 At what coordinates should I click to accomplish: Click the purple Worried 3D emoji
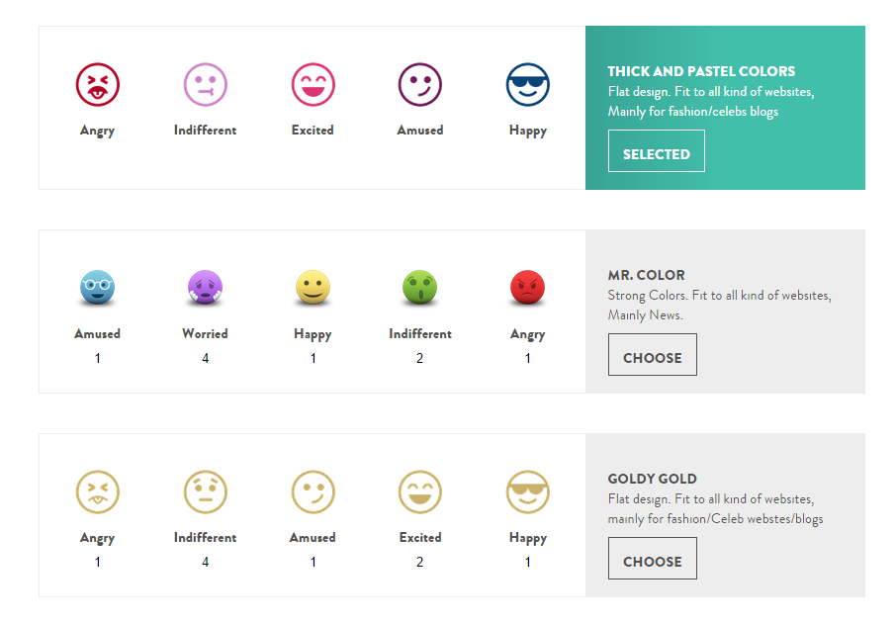pos(205,288)
